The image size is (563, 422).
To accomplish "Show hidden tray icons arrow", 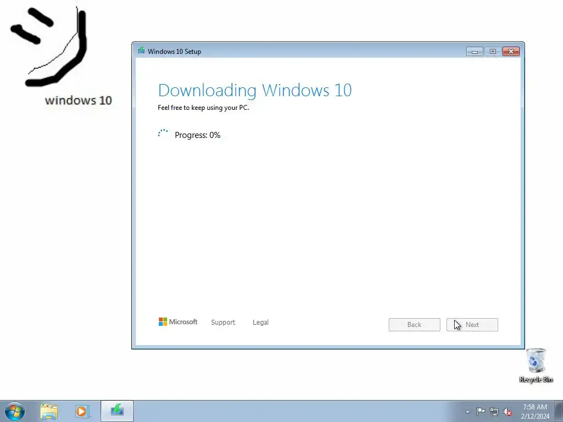I will click(467, 412).
